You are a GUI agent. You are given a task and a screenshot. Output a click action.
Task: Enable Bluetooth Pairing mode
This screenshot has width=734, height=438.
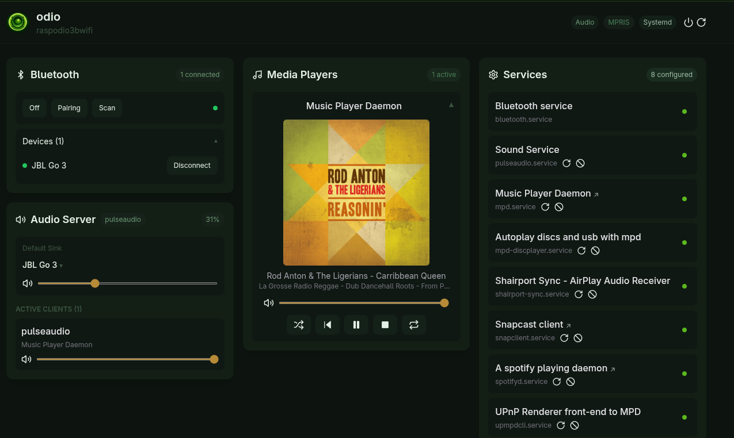click(69, 108)
